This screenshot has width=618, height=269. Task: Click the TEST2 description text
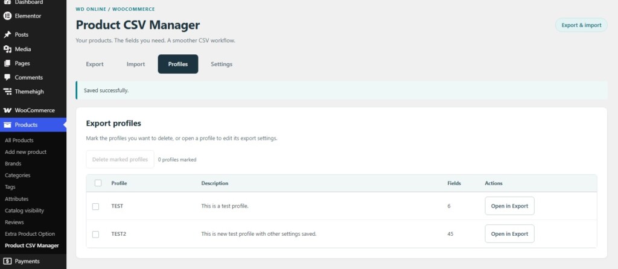click(259, 234)
